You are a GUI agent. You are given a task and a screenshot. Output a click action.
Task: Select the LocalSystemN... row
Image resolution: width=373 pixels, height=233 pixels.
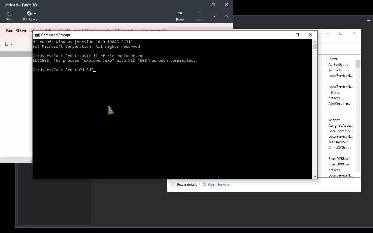pyautogui.click(x=340, y=131)
